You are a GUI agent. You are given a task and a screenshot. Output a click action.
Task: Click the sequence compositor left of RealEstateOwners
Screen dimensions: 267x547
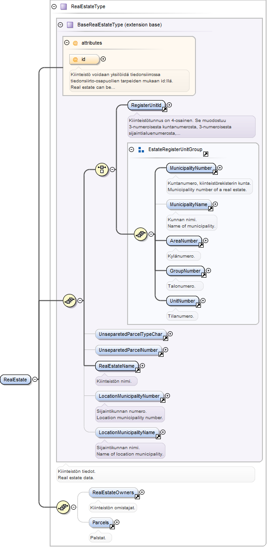click(63, 507)
